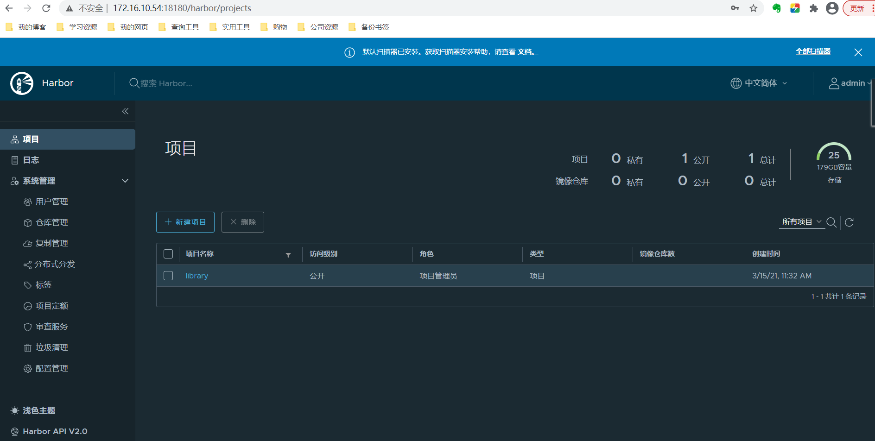Sort by the 访问级别 column header
This screenshot has width=875, height=441.
323,254
